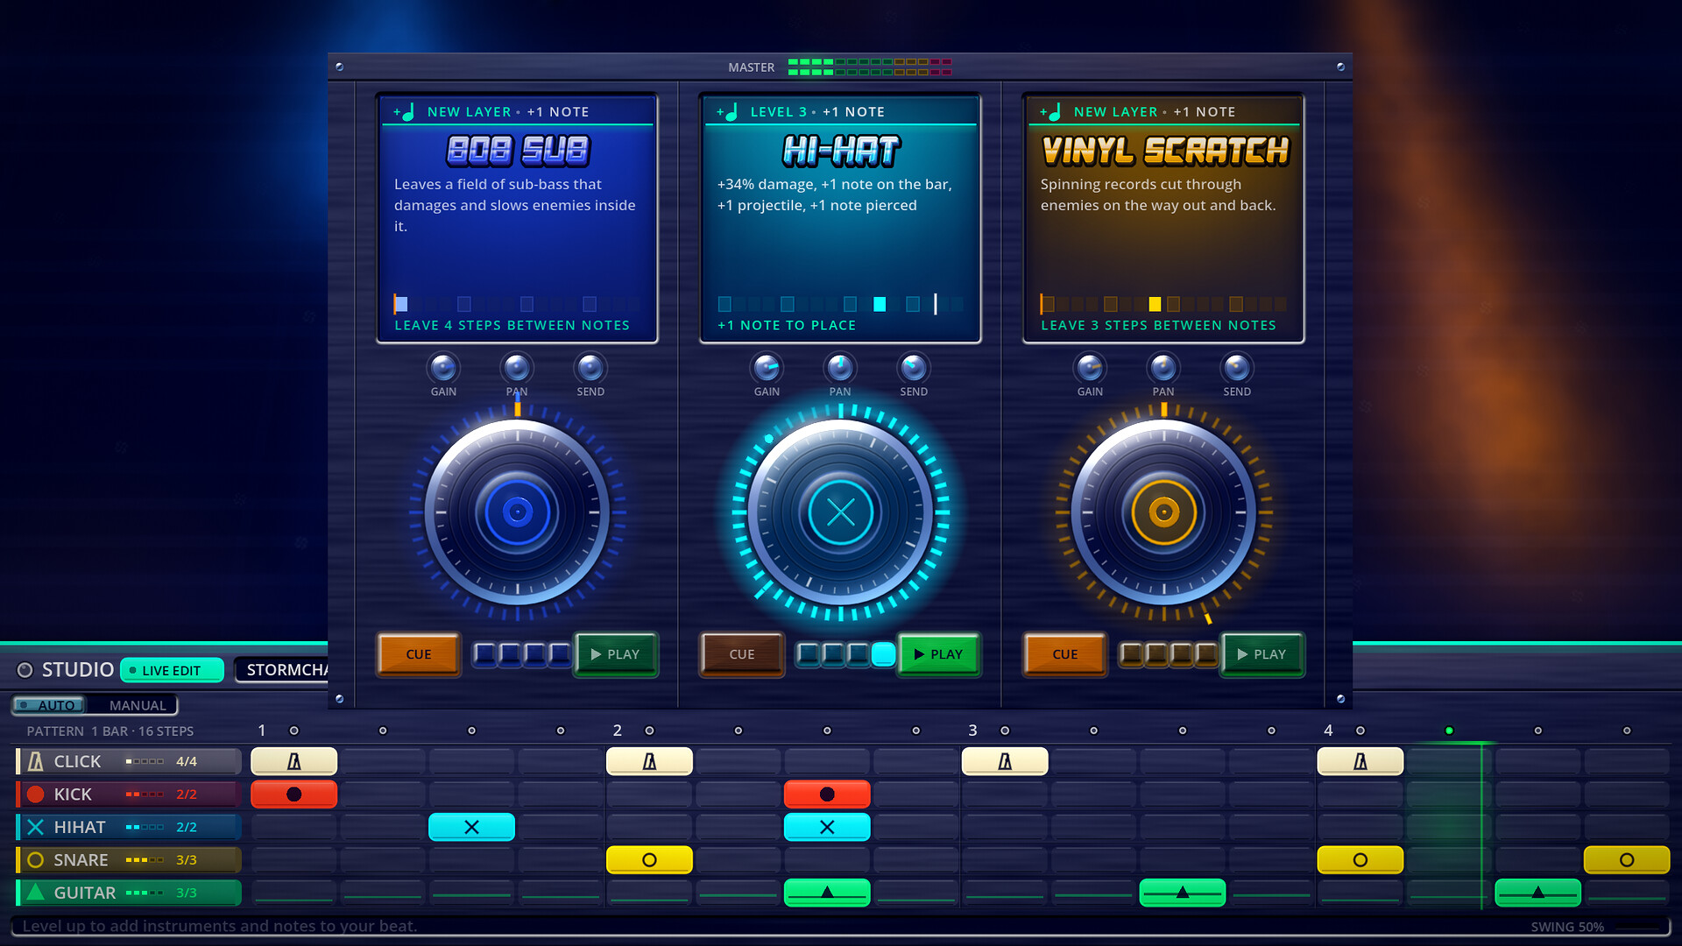The width and height of the screenshot is (1682, 946).
Task: Click the X icon of HIHAT track
Action: (x=36, y=827)
